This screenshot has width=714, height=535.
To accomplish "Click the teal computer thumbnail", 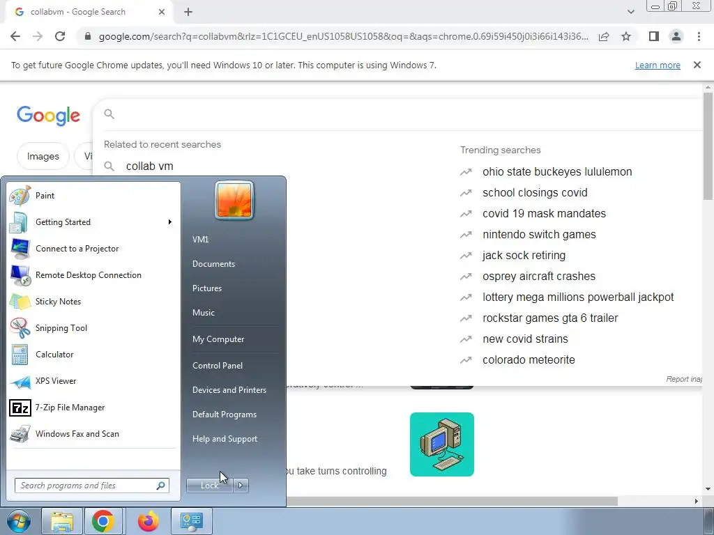I will point(441,444).
